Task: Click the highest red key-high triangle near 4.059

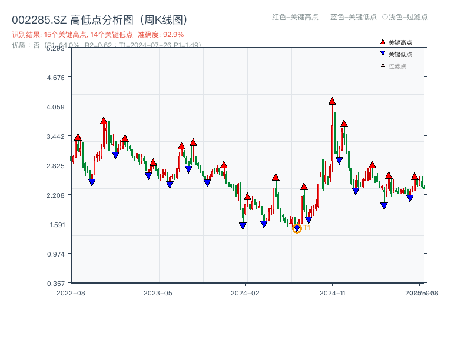Action: [x=332, y=101]
